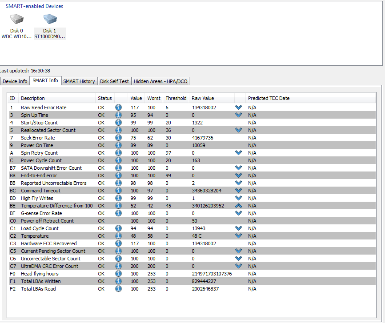Open Disk Self Test tab
The height and width of the screenshot is (323, 385).
pos(114,81)
